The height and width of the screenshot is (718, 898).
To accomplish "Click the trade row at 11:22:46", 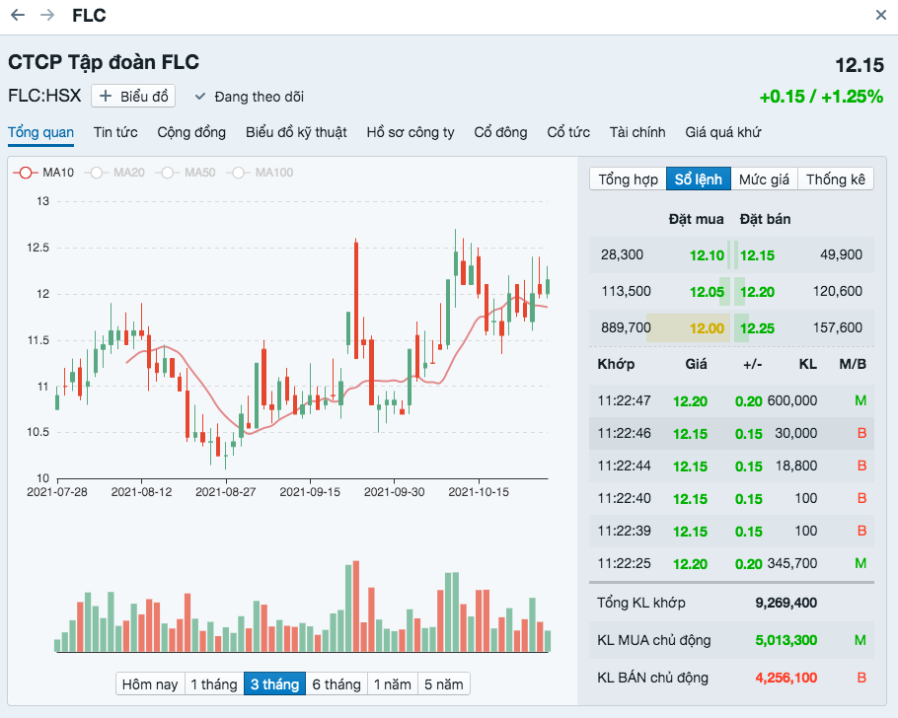I will pos(731,433).
